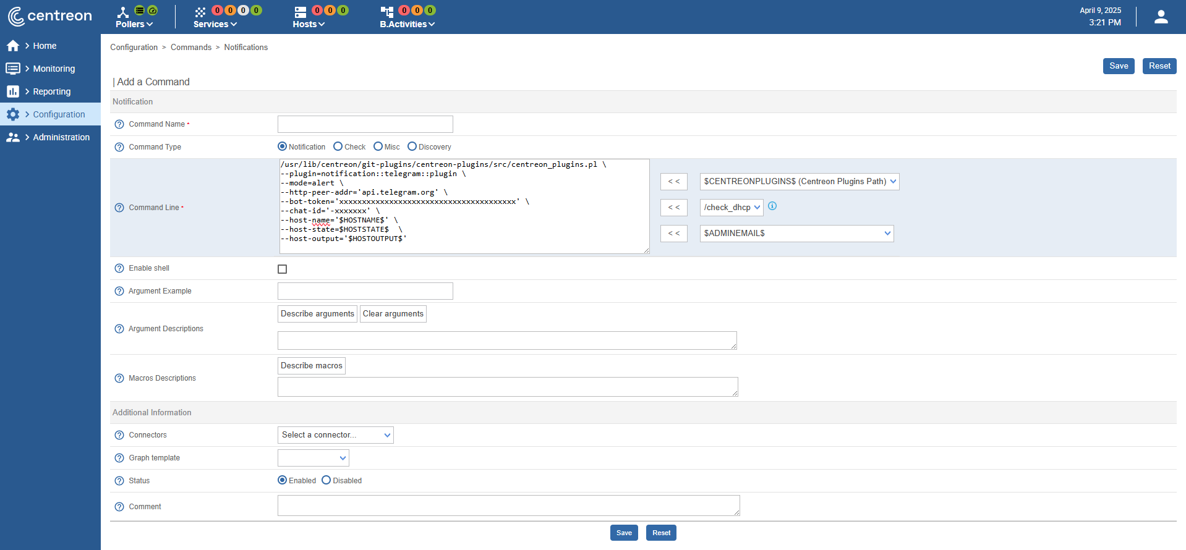Click the Centreon logo

pos(49,16)
